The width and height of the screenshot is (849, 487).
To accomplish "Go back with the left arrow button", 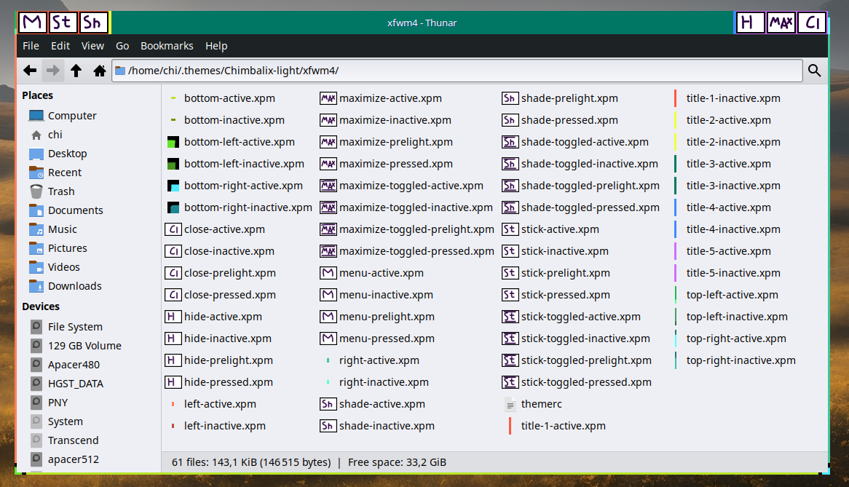I will [31, 71].
